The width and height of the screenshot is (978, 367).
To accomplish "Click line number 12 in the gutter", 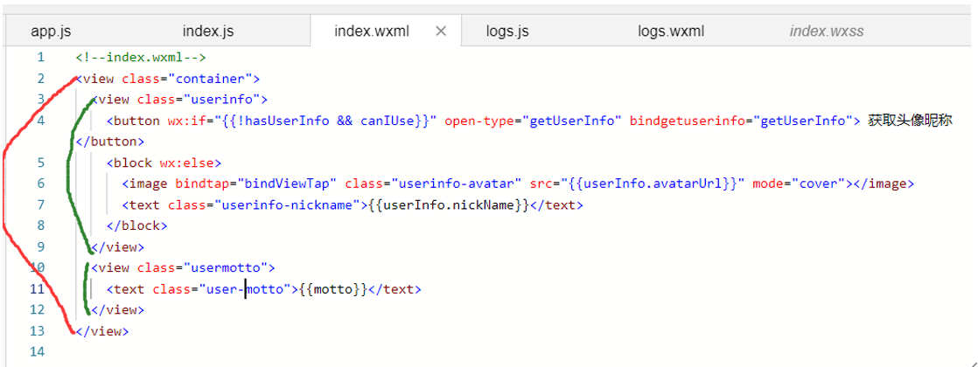I will coord(38,309).
